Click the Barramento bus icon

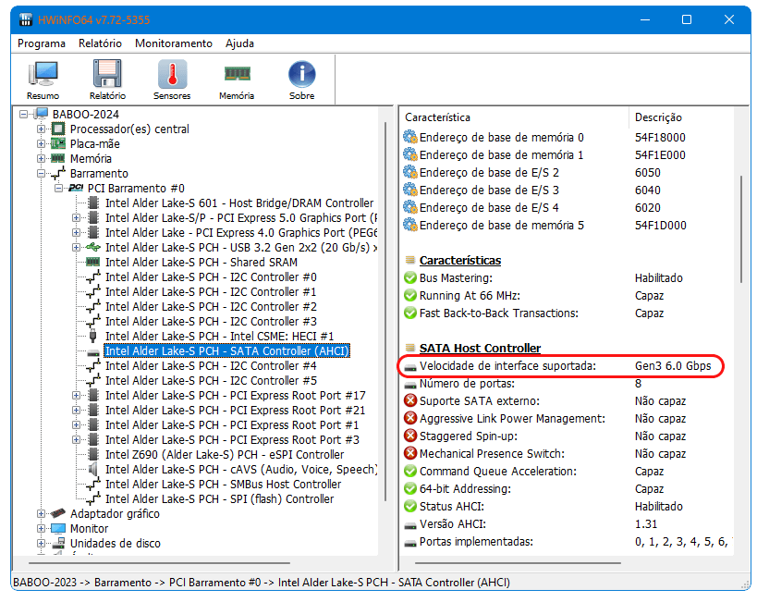[58, 174]
